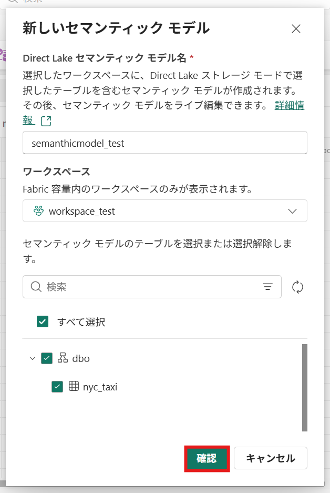Collapse the dbo tree node chevron
Viewport: 330px width, 493px height.
33,358
